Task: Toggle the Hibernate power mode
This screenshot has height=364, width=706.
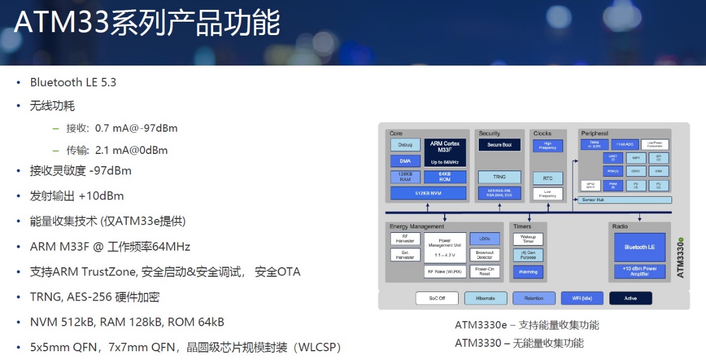Action: pyautogui.click(x=485, y=298)
